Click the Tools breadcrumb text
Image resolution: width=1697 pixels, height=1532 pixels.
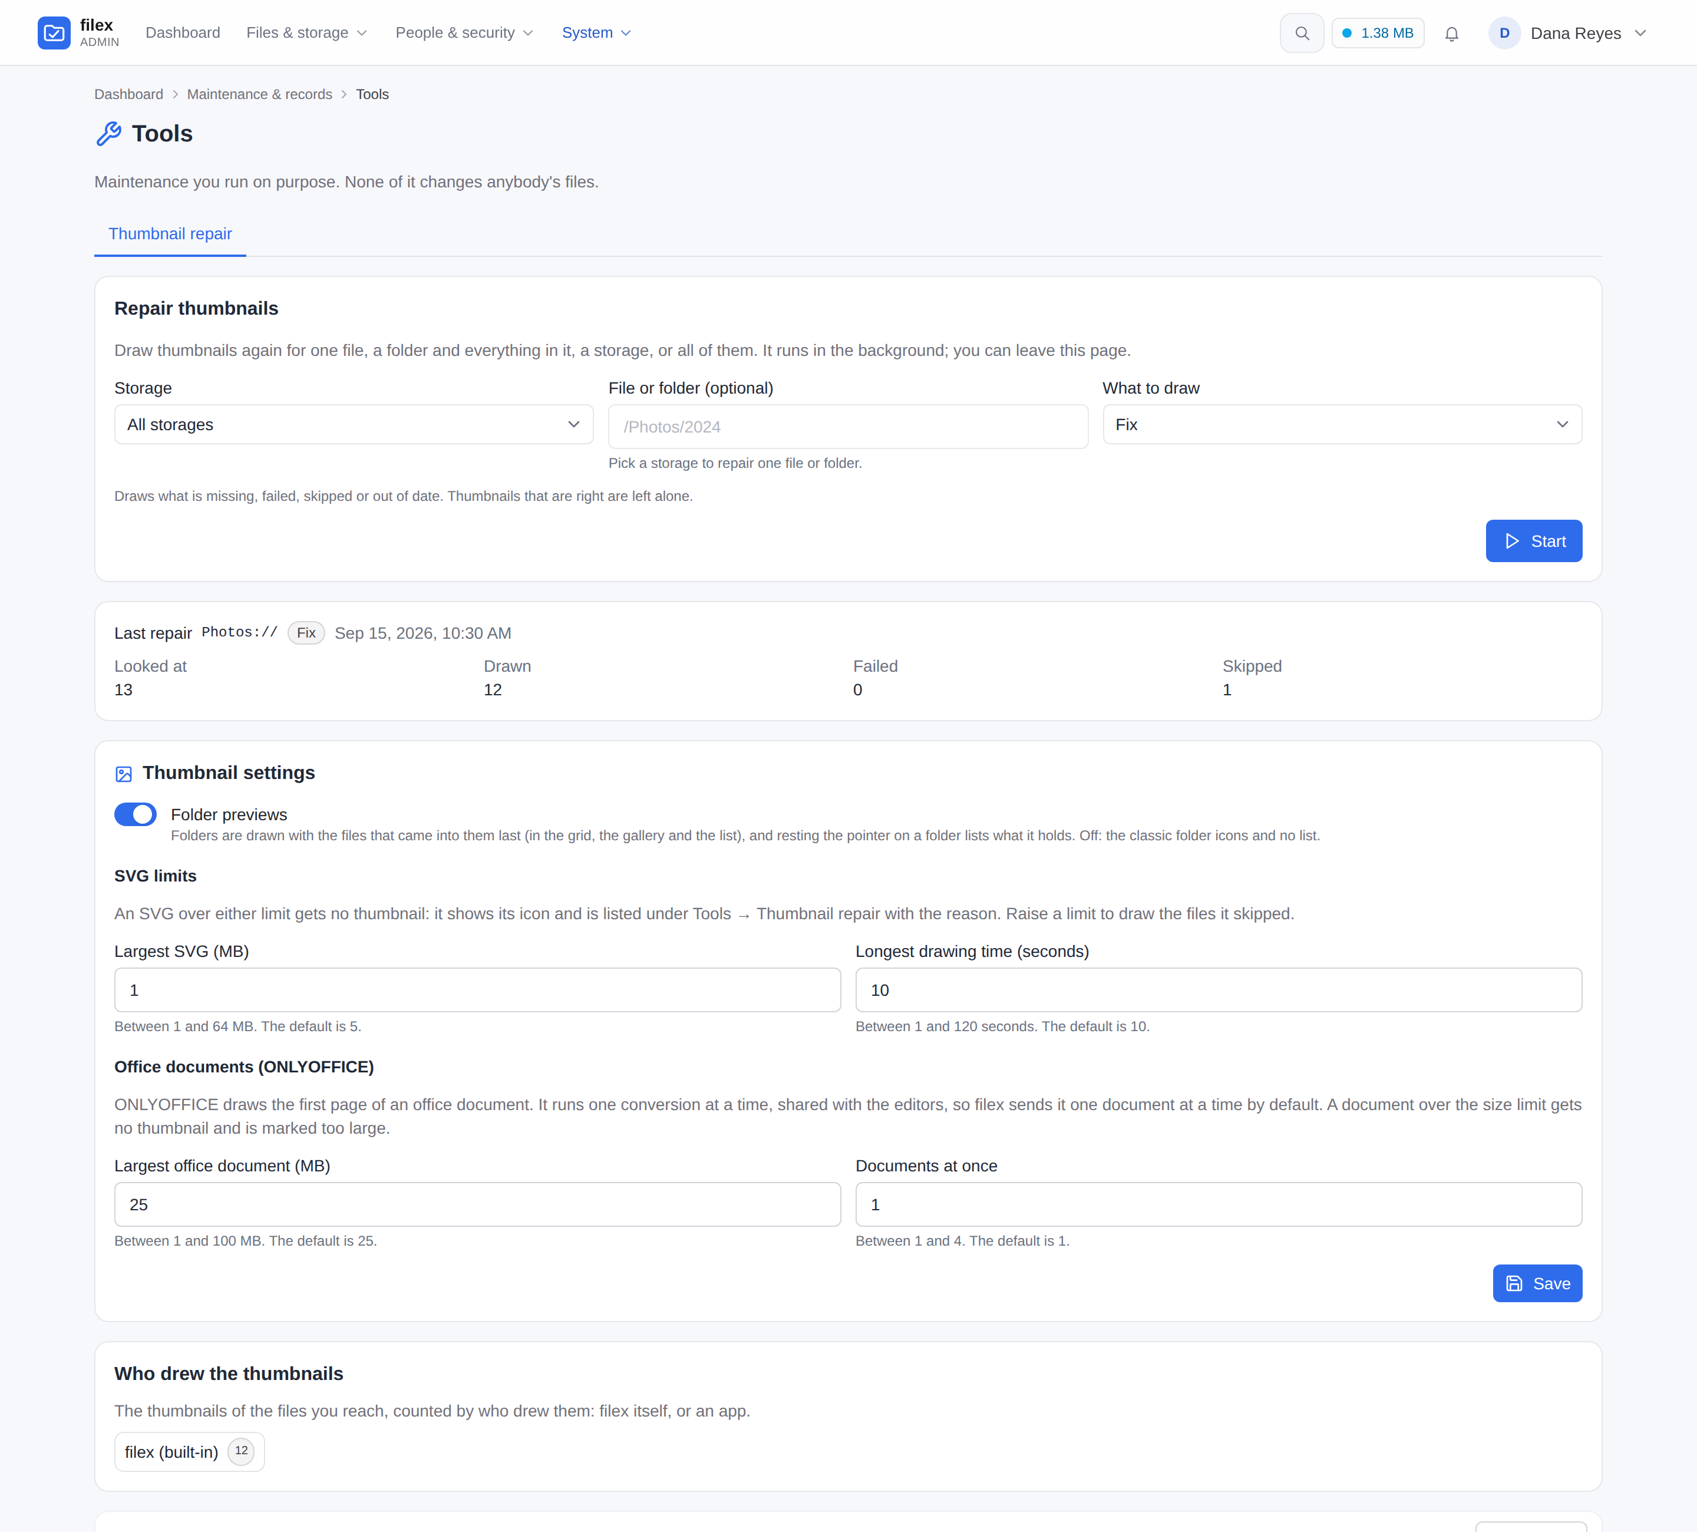click(372, 94)
